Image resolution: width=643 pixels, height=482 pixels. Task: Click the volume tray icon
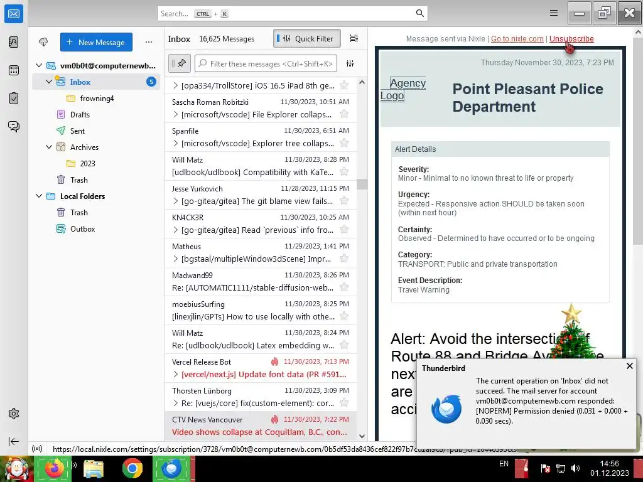coord(576,468)
